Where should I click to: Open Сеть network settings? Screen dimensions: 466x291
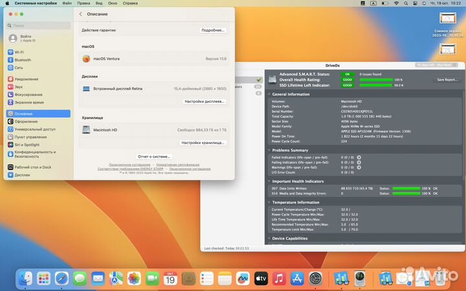(x=38, y=68)
